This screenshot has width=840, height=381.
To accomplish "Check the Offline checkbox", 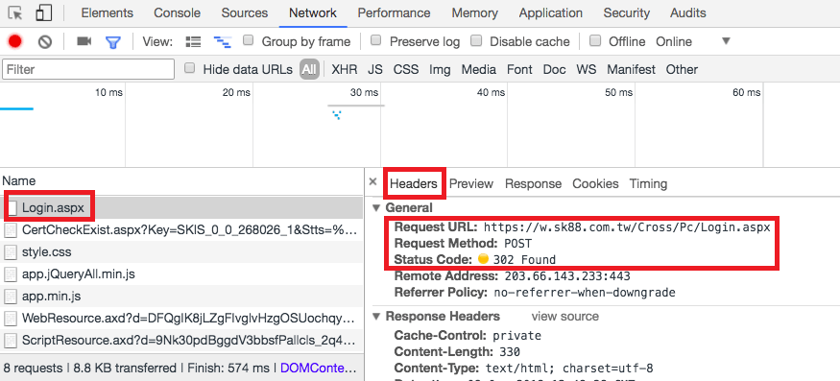I will (594, 40).
